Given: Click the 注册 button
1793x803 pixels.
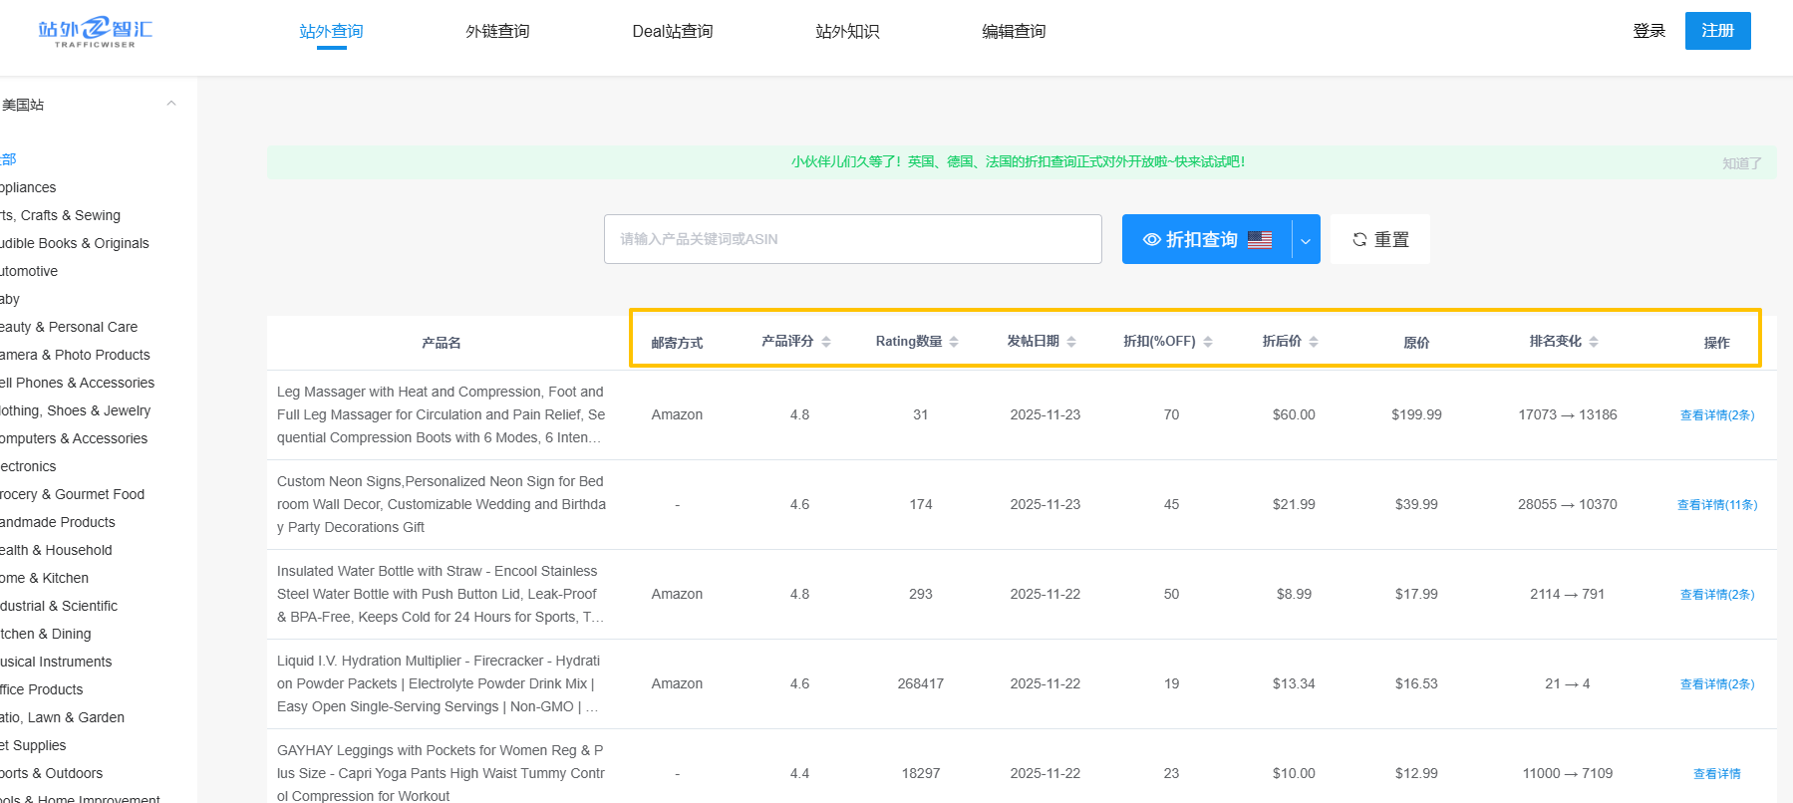Looking at the screenshot, I should pyautogui.click(x=1718, y=31).
